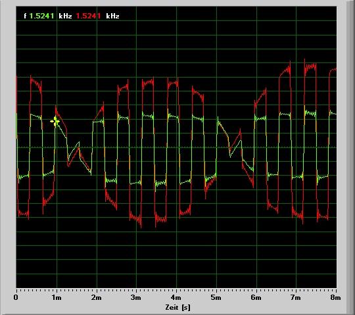This screenshot has height=315, width=355.
Task: Click the white f frequency label
Action: pos(25,16)
